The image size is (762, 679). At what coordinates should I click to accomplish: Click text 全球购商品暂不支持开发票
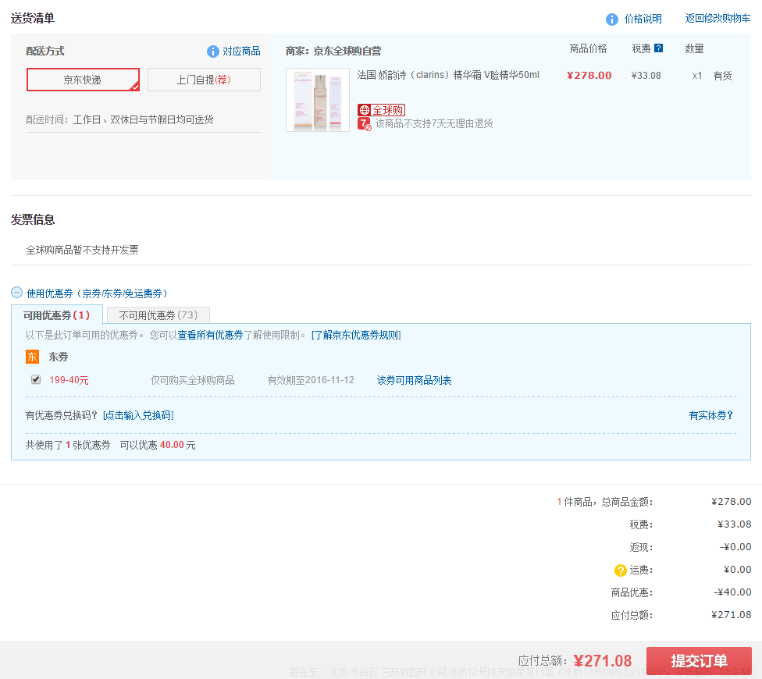point(82,250)
